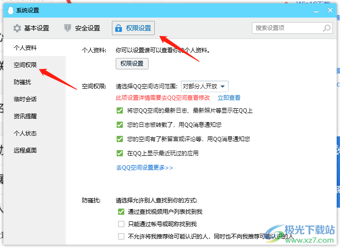This screenshot has width=340, height=248.
Task: Enable 只能通过帐号或昵称找到我
Action: tap(121, 224)
